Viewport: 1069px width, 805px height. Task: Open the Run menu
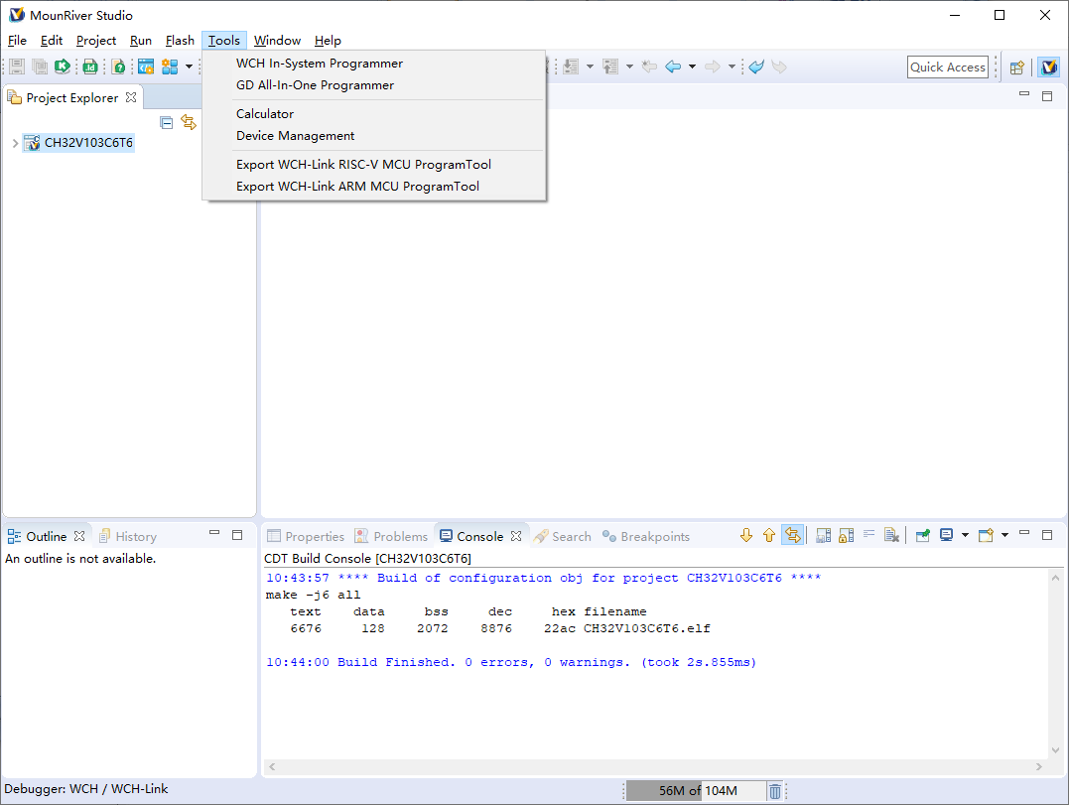[140, 41]
